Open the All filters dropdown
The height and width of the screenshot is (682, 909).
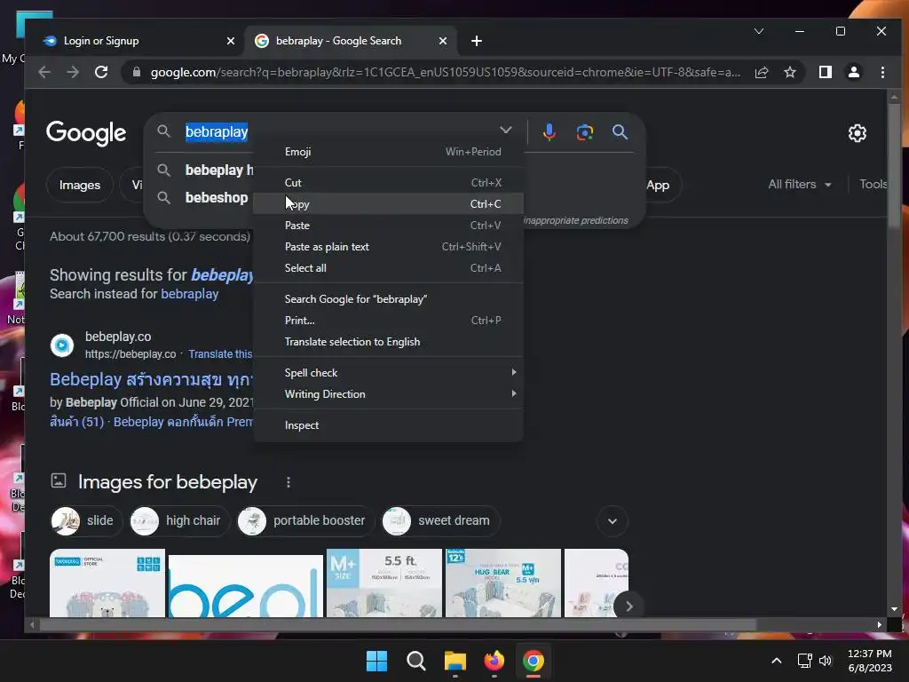pyautogui.click(x=800, y=185)
